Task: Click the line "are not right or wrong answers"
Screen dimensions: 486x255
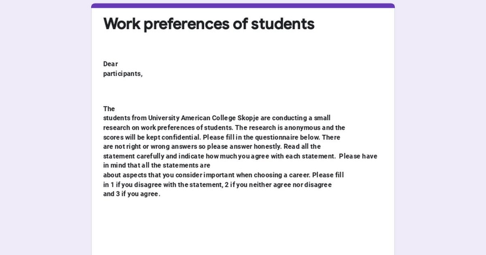Action: (212, 147)
